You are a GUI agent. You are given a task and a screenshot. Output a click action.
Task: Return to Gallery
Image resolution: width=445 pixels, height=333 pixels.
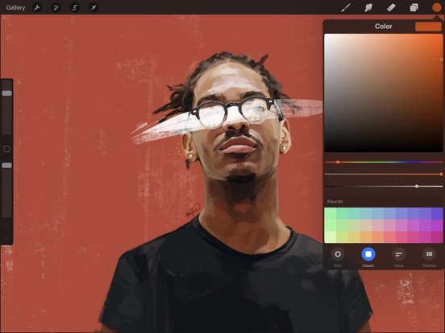pos(15,8)
